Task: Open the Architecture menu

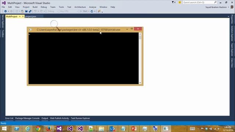Action: [x=80, y=7]
